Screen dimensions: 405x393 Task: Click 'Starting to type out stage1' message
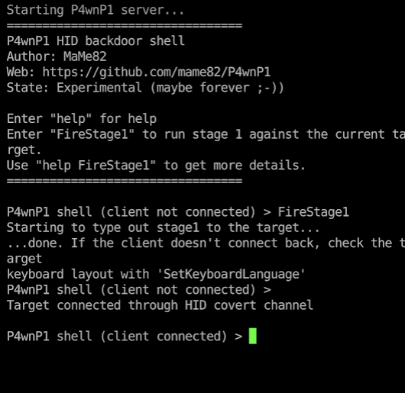coord(164,227)
